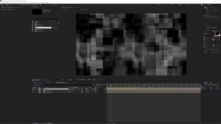Change label color swatch of first timeline layer
This screenshot has height=124, width=221.
[40, 89]
